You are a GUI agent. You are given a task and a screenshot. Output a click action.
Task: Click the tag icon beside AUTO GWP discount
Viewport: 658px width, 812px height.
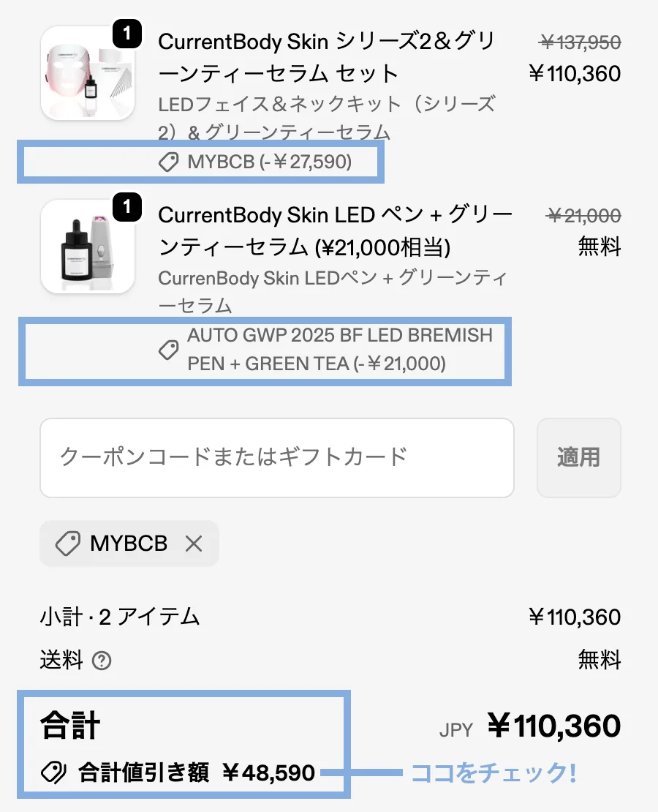click(169, 350)
